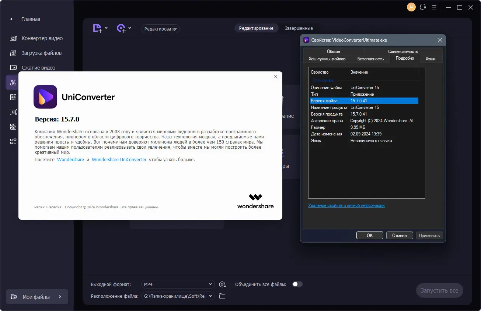Image resolution: width=481 pixels, height=311 pixels.
Task: Select the Версия продукта property row
Action: point(363,114)
